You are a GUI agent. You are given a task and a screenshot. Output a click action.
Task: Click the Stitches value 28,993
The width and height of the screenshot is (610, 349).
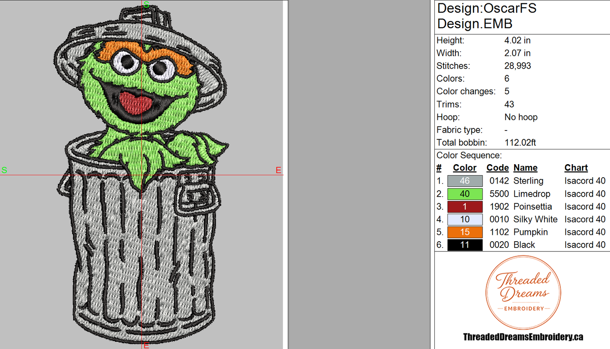point(518,66)
